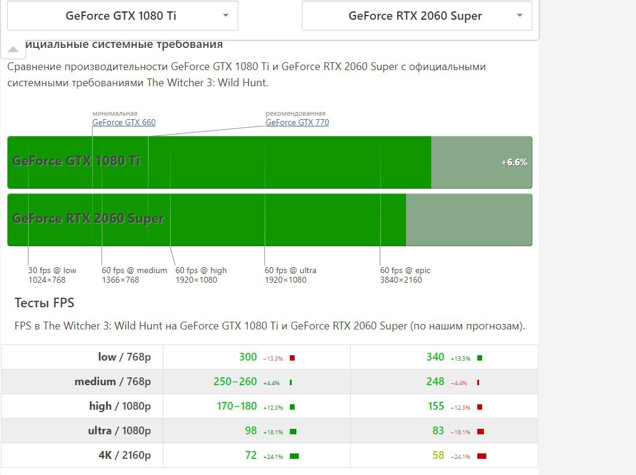Click the '4K / 2160p' row label
The image size is (636, 475).
(x=125, y=455)
